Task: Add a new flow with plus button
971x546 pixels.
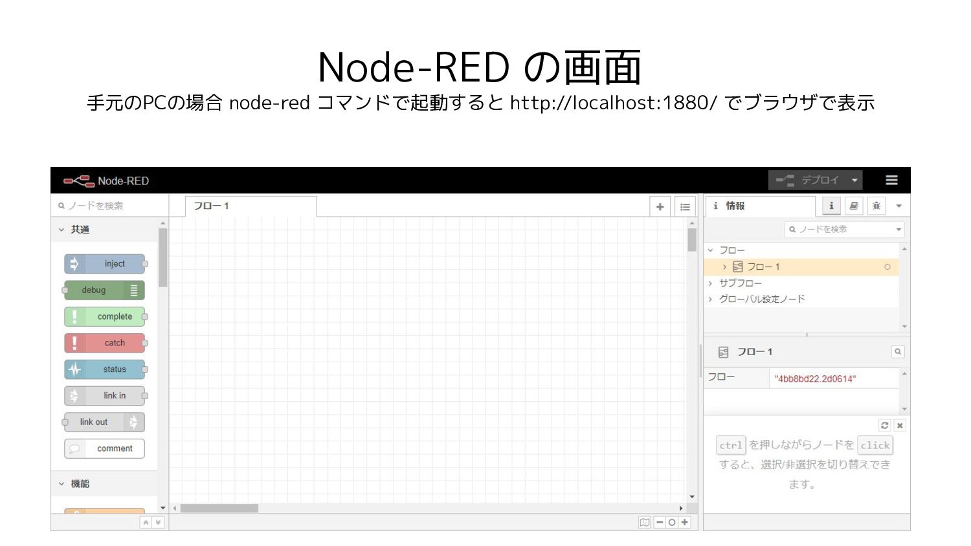Action: point(660,207)
